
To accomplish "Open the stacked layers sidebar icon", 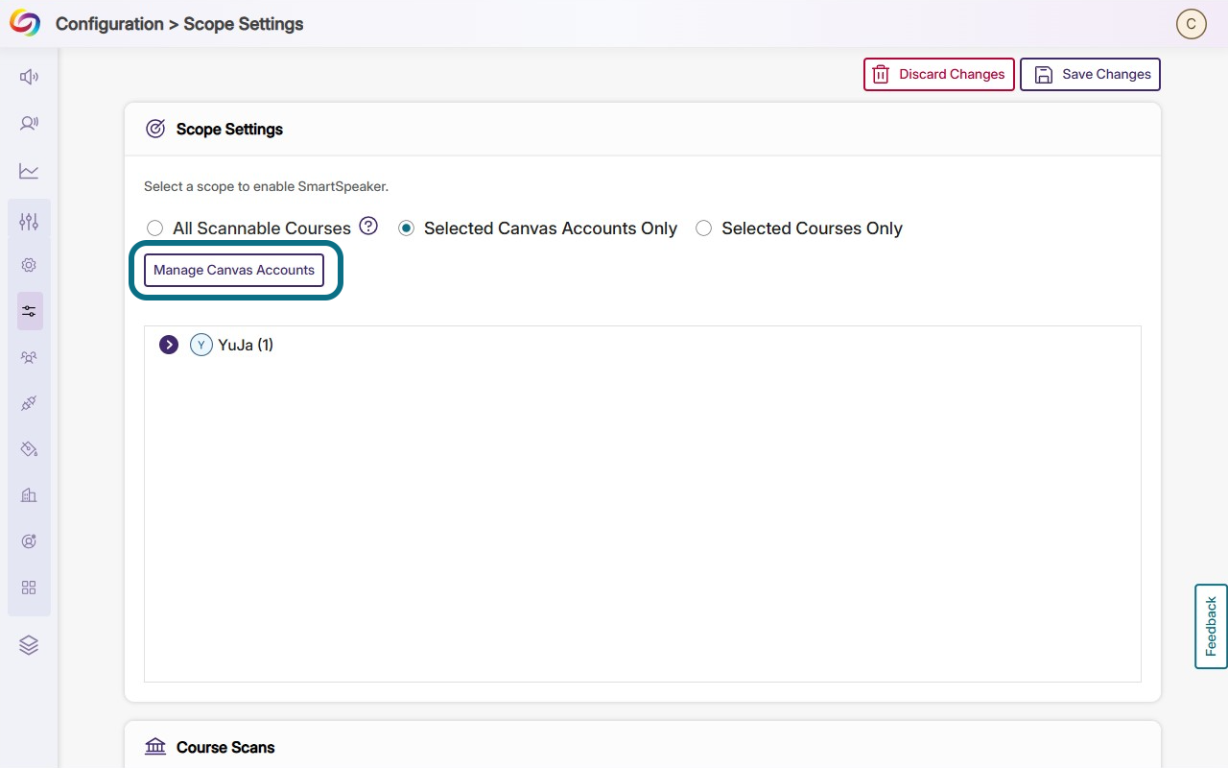I will click(x=29, y=645).
